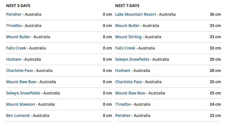This screenshot has height=124, width=229.
Task: Select Thredbo in the 7-day forecast list
Action: click(123, 104)
